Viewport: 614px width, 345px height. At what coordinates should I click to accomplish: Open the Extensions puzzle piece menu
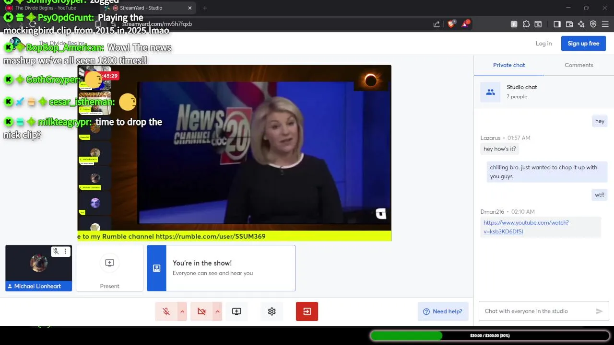[526, 24]
